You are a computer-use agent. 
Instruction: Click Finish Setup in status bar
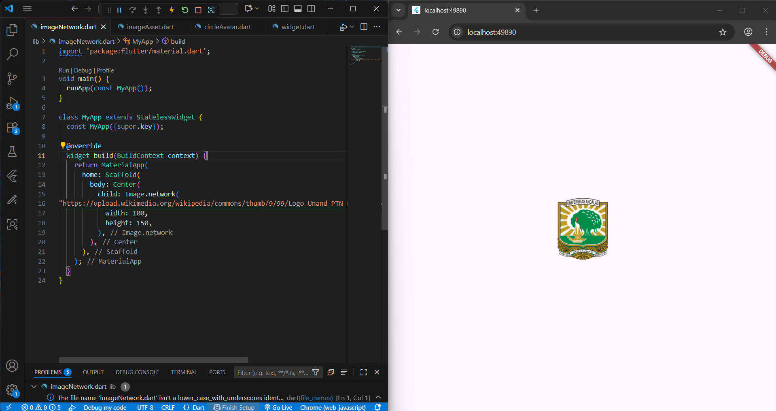click(234, 407)
